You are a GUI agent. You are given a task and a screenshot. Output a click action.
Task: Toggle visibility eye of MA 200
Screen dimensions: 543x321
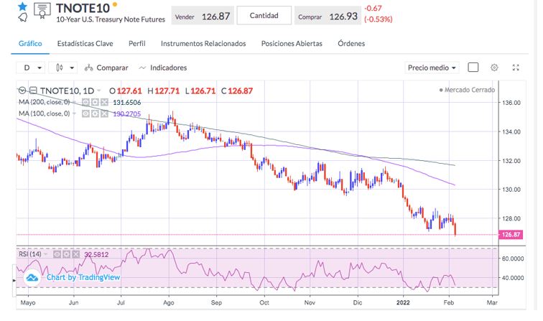[x=85, y=102]
